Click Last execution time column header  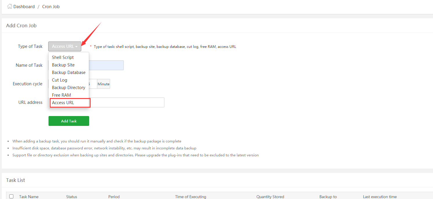tap(380, 197)
